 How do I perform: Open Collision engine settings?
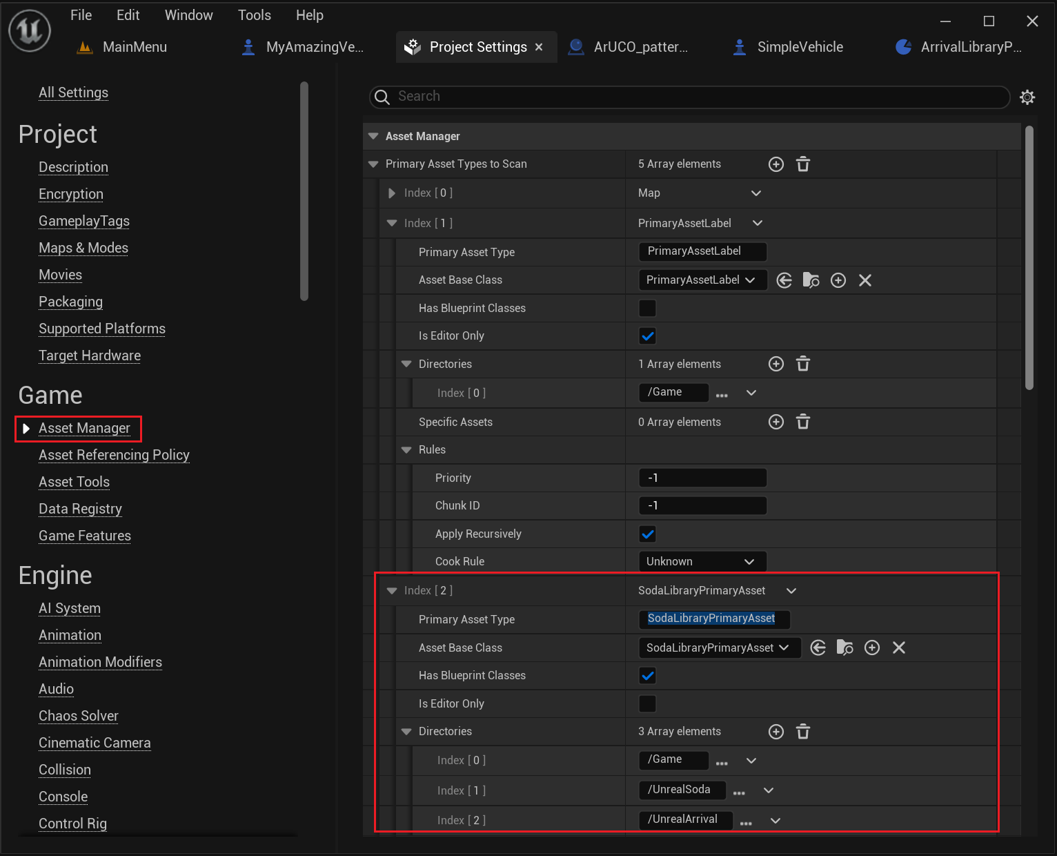pos(65,770)
